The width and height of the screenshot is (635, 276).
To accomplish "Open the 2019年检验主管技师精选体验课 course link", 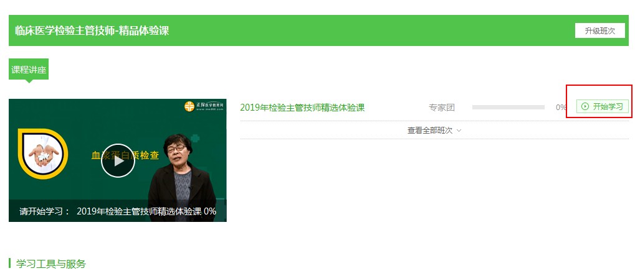I will coord(302,108).
